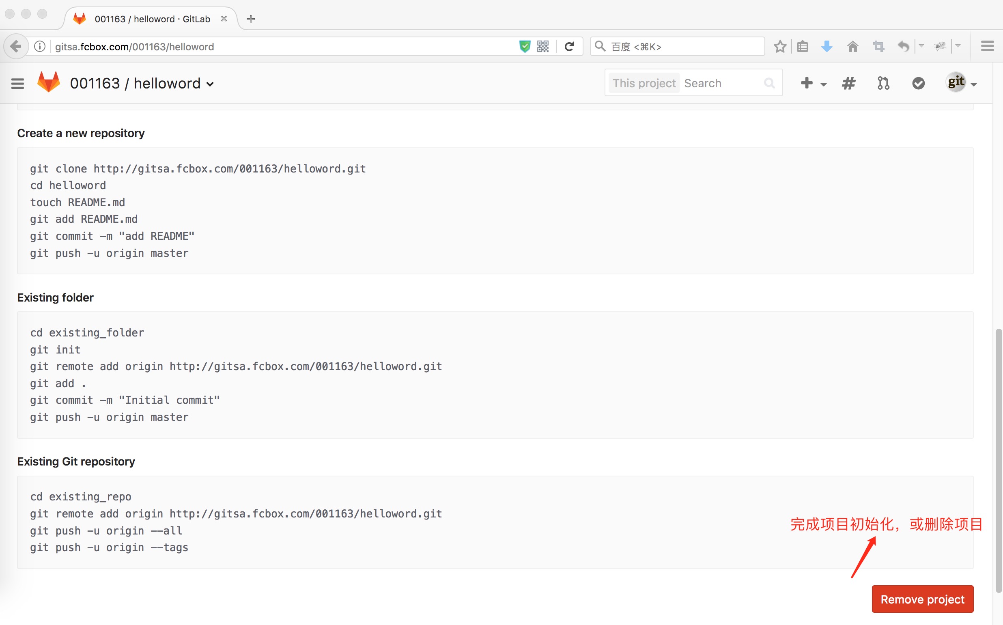The image size is (1003, 625).
Task: Click the 'Create a new repository' heading
Action: [81, 134]
